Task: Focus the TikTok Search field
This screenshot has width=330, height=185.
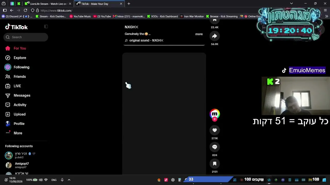Action: point(26,37)
